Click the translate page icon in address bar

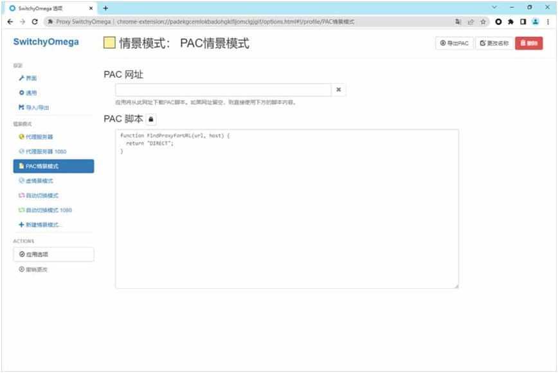[x=458, y=21]
